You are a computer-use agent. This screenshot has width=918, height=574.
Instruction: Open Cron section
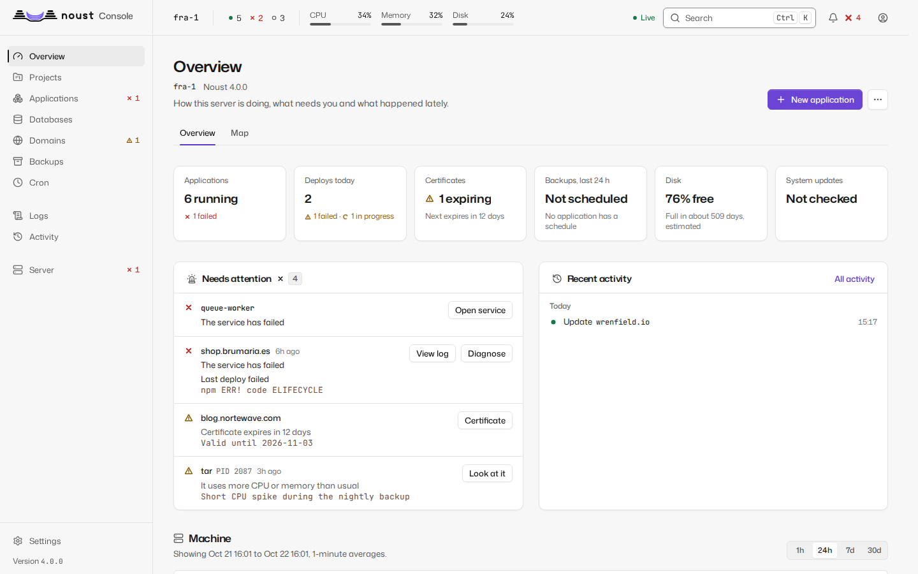point(76,182)
